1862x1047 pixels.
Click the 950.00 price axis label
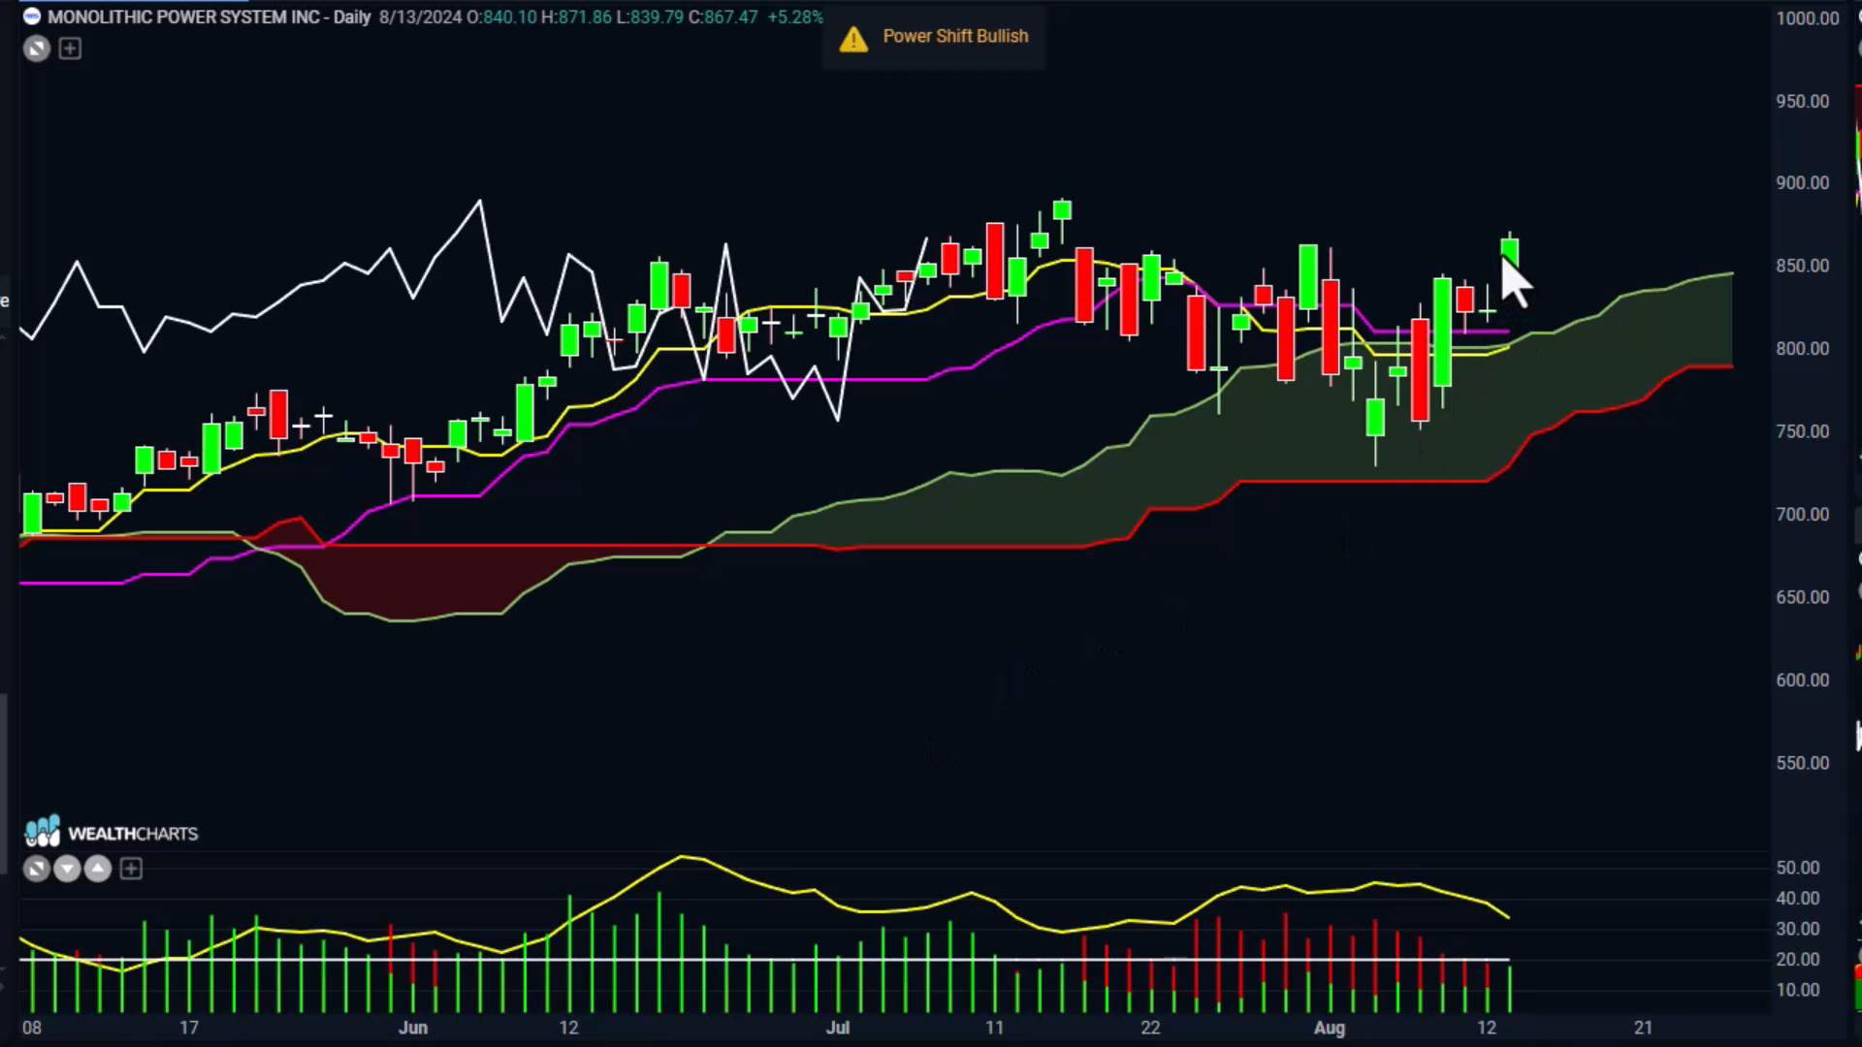point(1803,102)
